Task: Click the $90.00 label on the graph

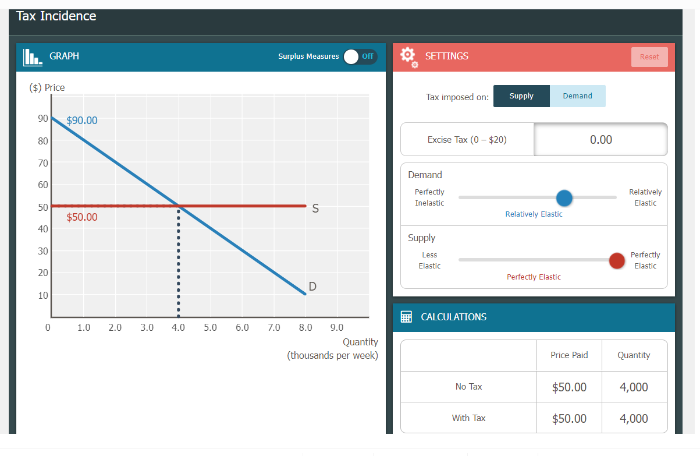Action: [81, 121]
